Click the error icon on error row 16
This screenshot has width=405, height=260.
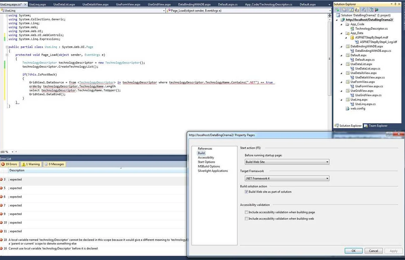(x=1, y=248)
